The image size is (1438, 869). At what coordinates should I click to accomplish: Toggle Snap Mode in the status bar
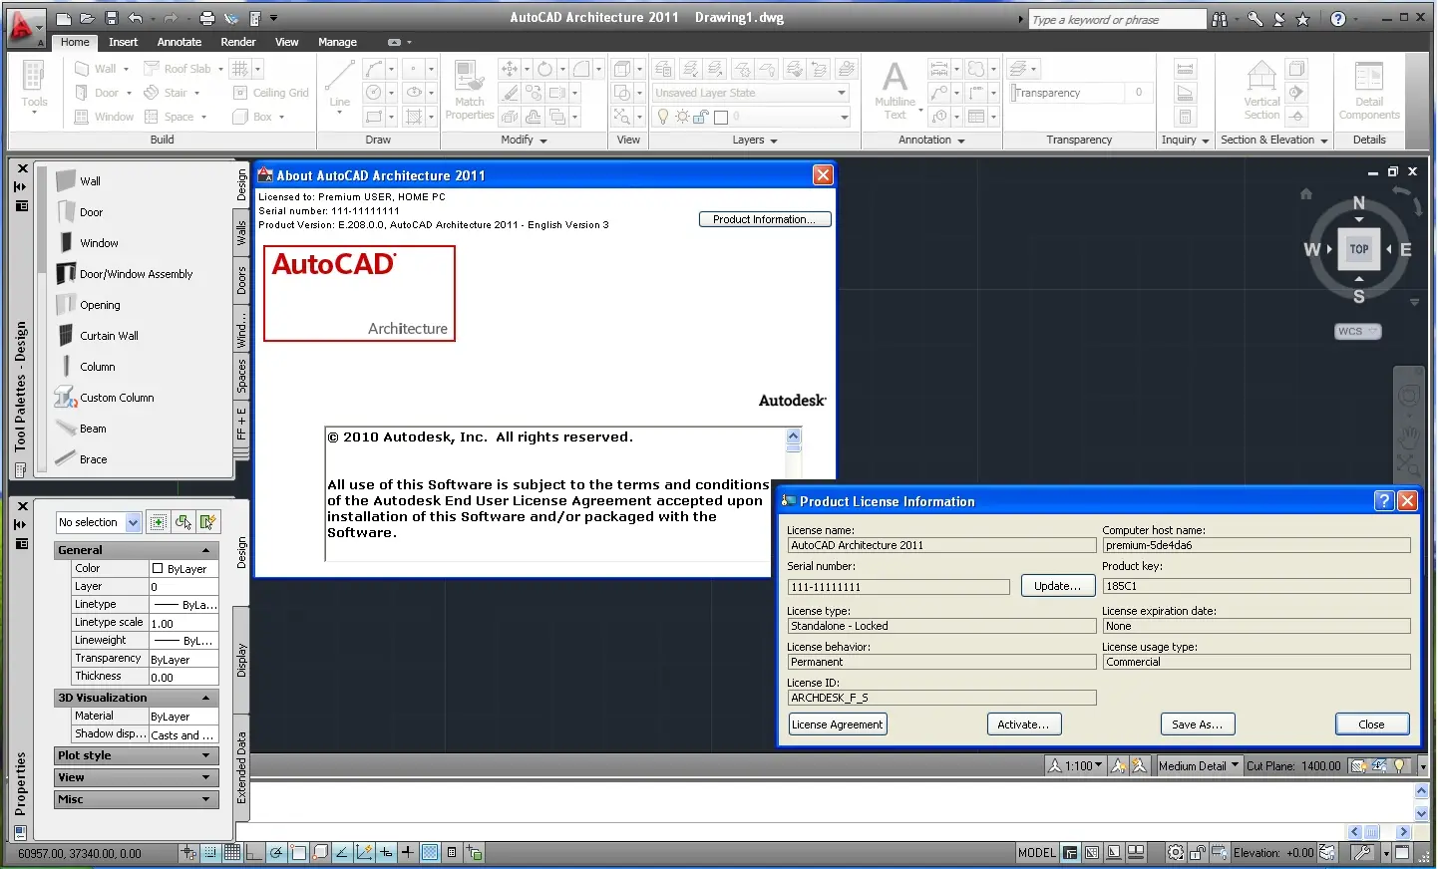(210, 853)
